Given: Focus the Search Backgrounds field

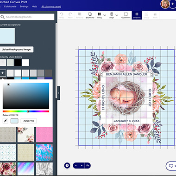Looking at the screenshot, I should [x=27, y=17].
